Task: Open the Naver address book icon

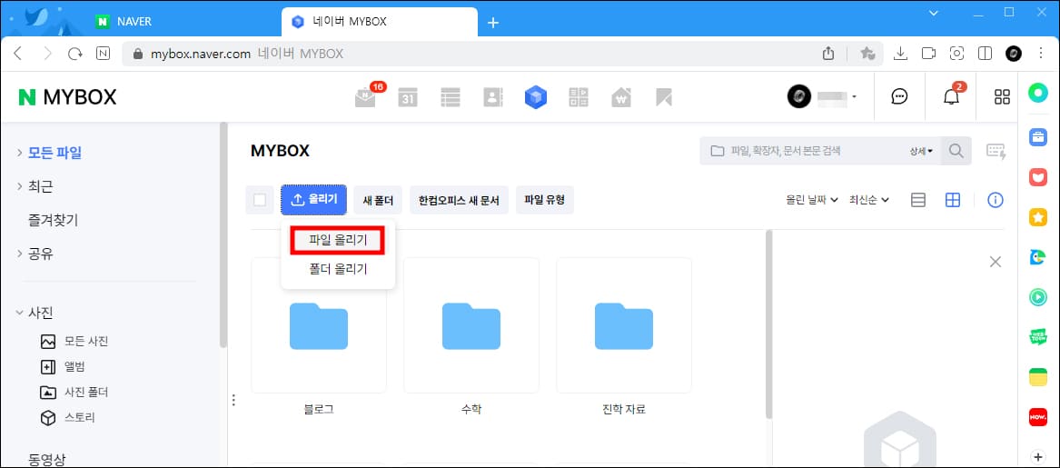Action: [x=493, y=97]
